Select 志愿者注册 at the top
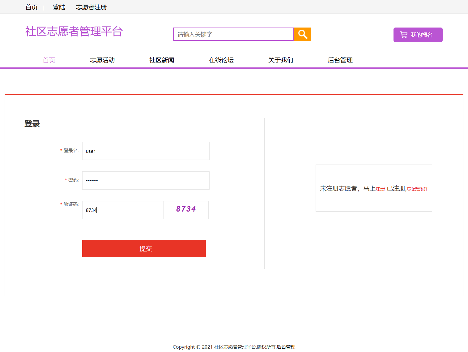This screenshot has width=468, height=352. click(x=91, y=7)
